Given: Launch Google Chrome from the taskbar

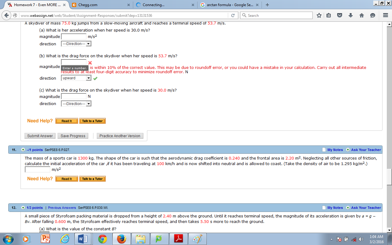Looking at the screenshot, I should click(x=103, y=239).
